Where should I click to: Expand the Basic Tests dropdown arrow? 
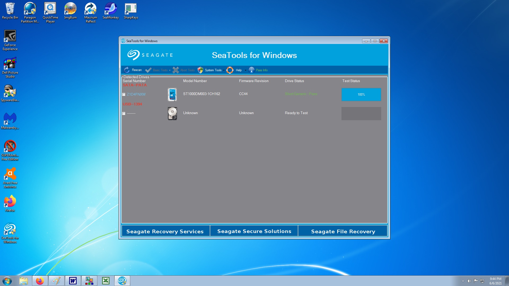(170, 70)
